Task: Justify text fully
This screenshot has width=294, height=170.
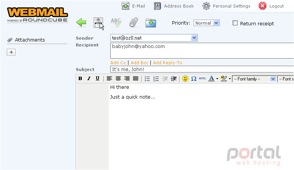Action: (x=136, y=79)
